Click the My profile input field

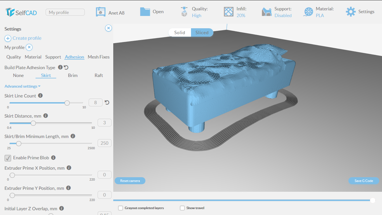(65, 12)
